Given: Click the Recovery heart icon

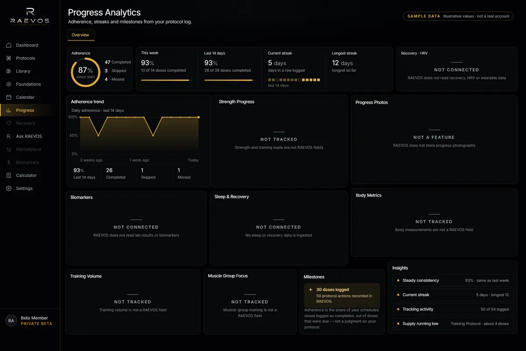Looking at the screenshot, I should point(9,123).
